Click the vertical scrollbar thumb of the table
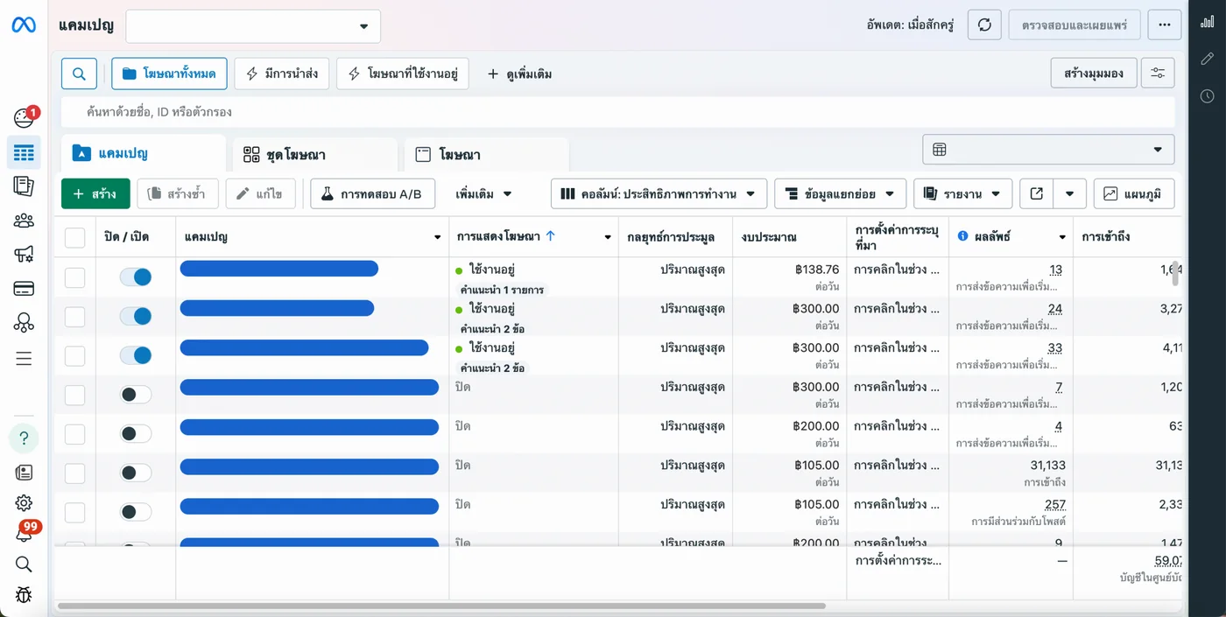 click(x=1175, y=272)
